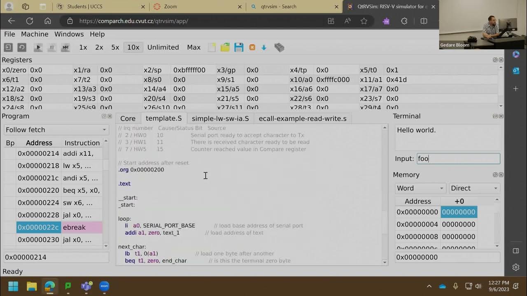Set simulation speed to 1x
The height and width of the screenshot is (296, 527).
pos(83,47)
